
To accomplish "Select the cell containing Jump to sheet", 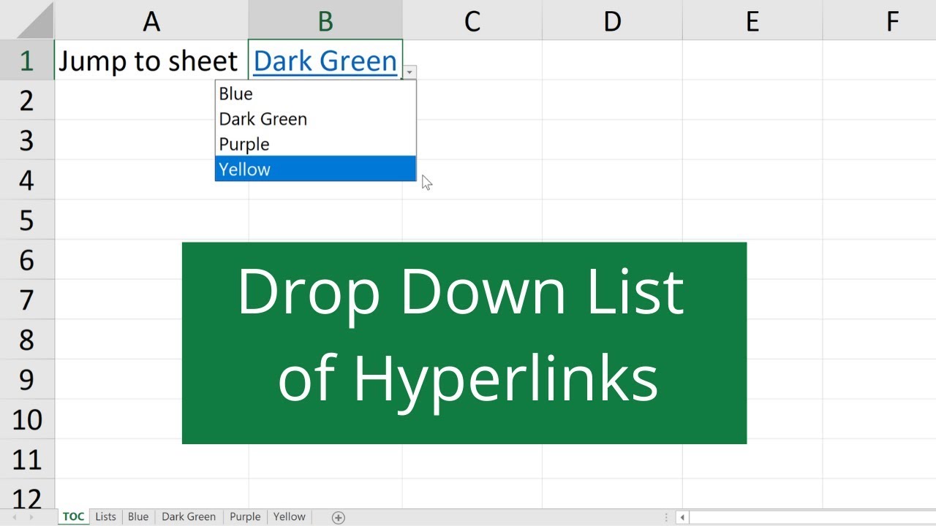I will pos(148,61).
